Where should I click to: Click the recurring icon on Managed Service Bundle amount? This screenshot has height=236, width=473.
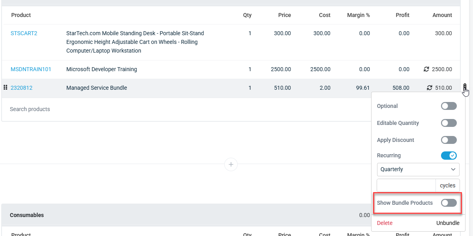pos(429,88)
